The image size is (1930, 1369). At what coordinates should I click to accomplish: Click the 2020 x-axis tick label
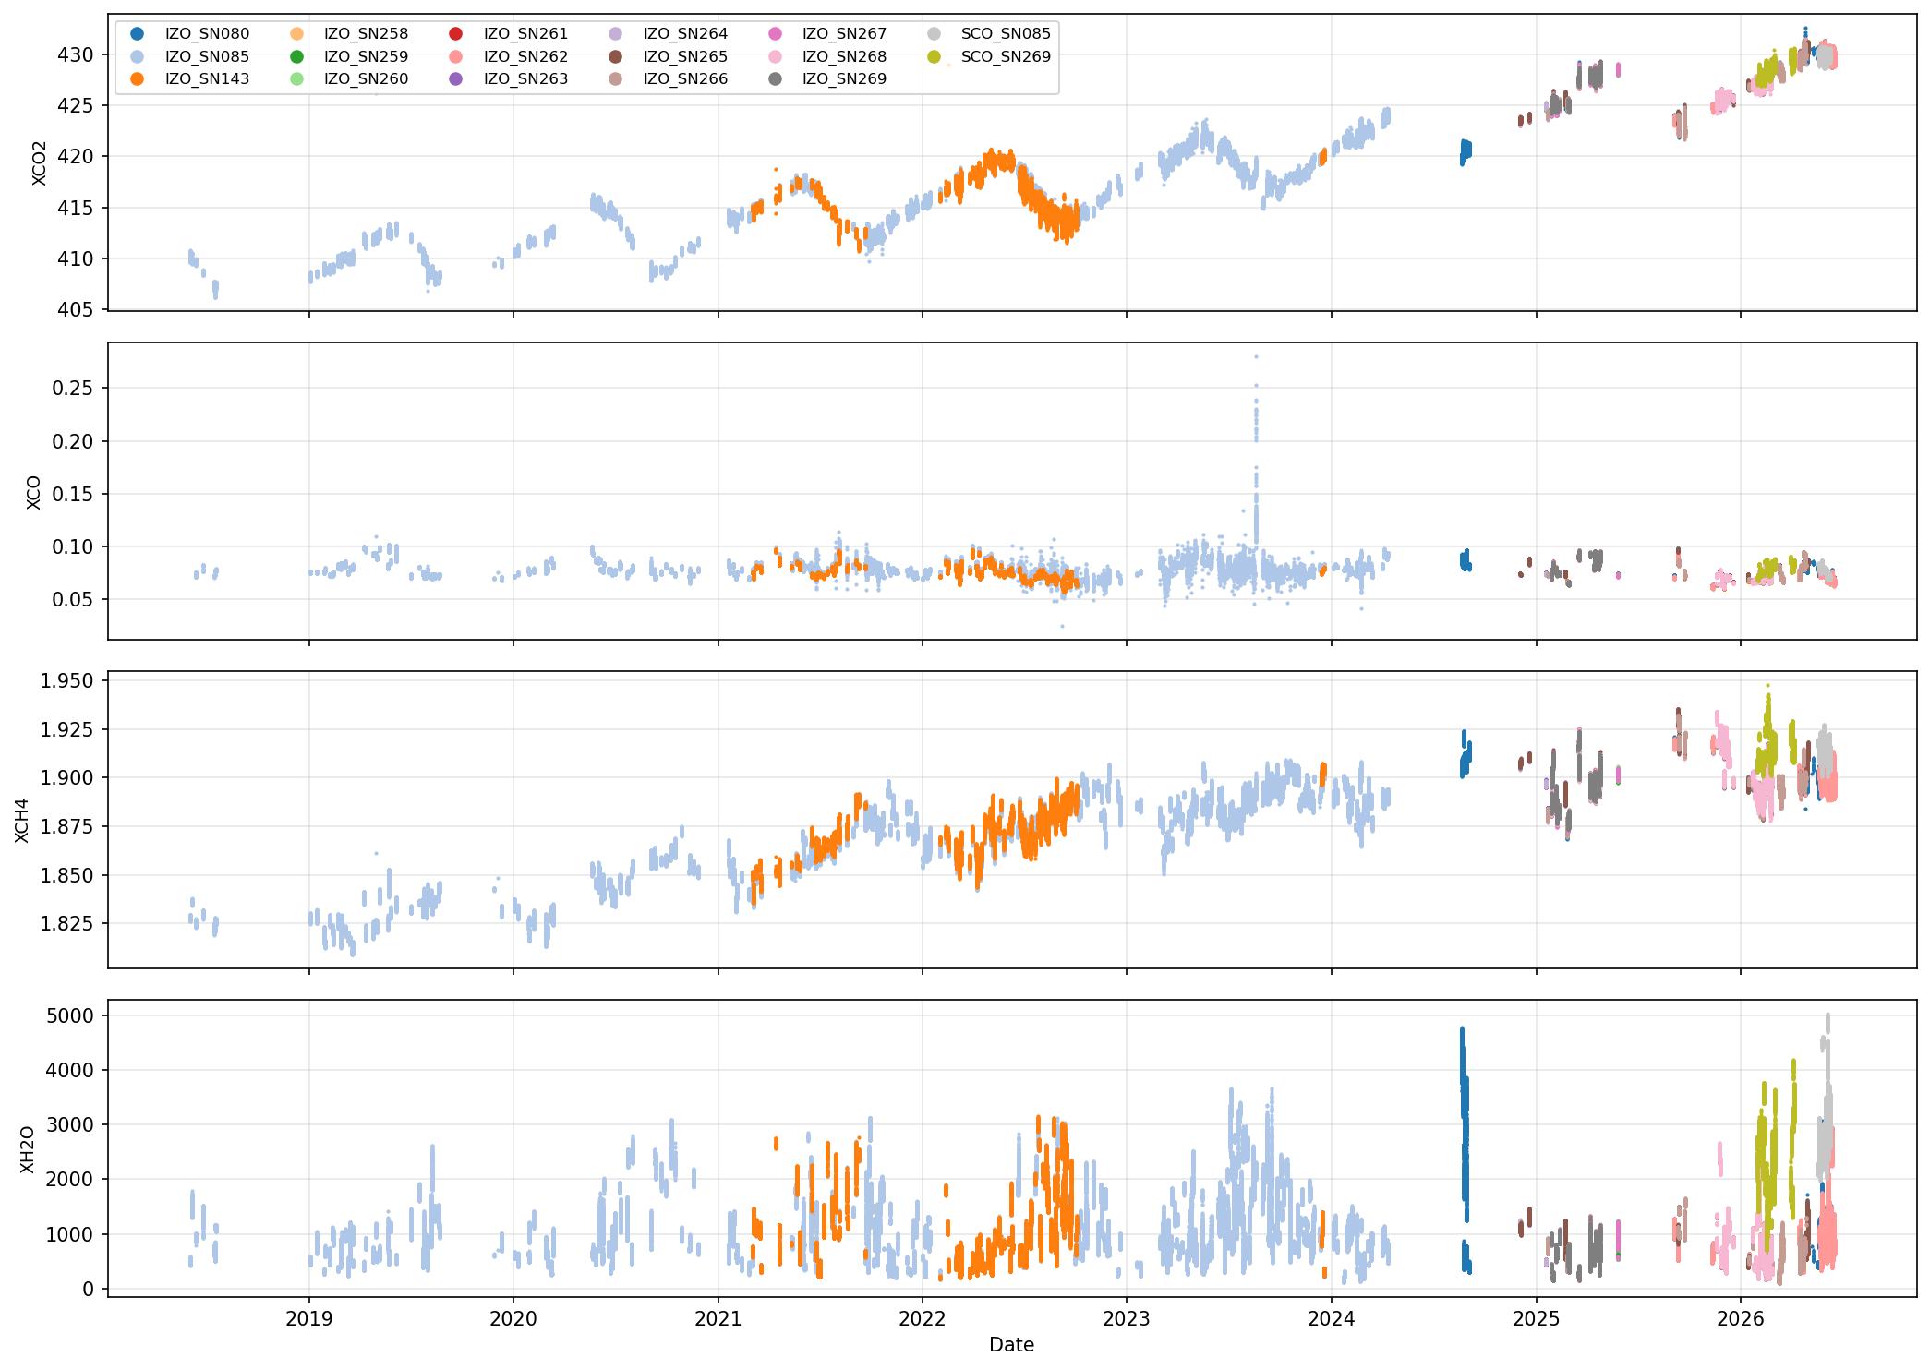click(513, 1319)
